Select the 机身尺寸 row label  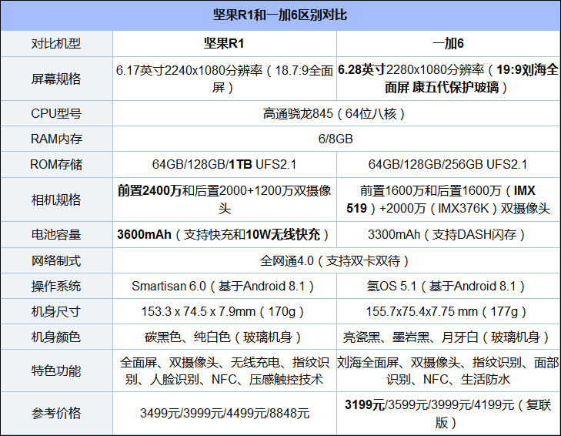(x=56, y=311)
